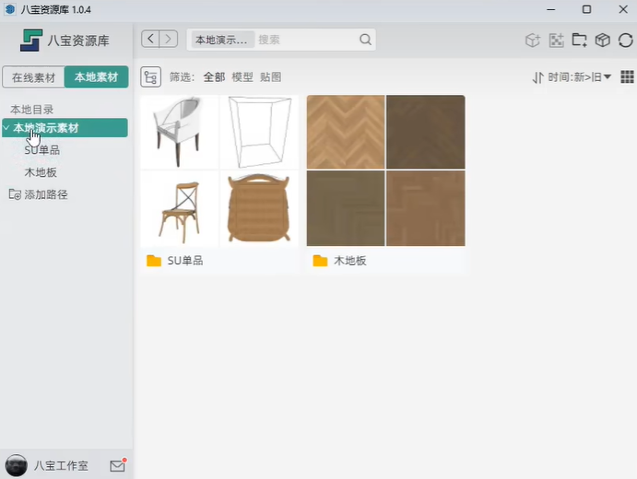Collapse the 本地演示素材 tree node
Screen dimensions: 637x479
coord(6,128)
